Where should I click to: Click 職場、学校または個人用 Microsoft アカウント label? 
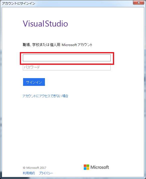(57, 45)
